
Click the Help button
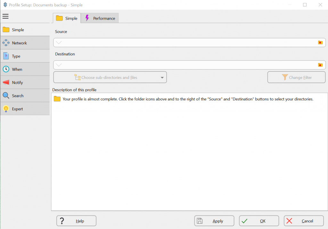click(76, 221)
